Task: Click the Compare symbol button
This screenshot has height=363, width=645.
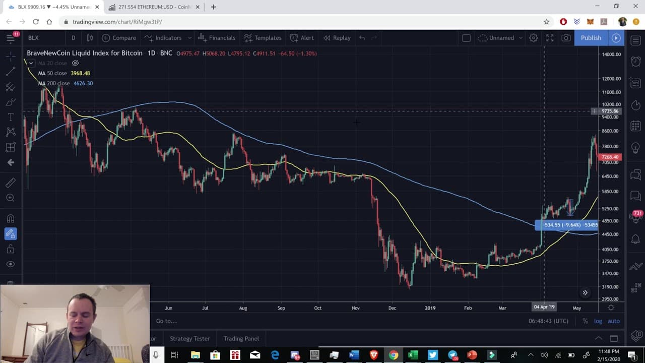Action: click(119, 38)
